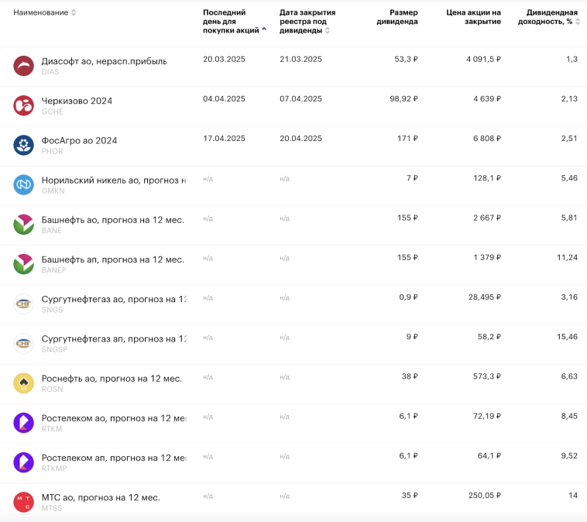Viewport: 587px width, 522px height.
Task: Open МТС ао forecast link
Action: pos(101,497)
